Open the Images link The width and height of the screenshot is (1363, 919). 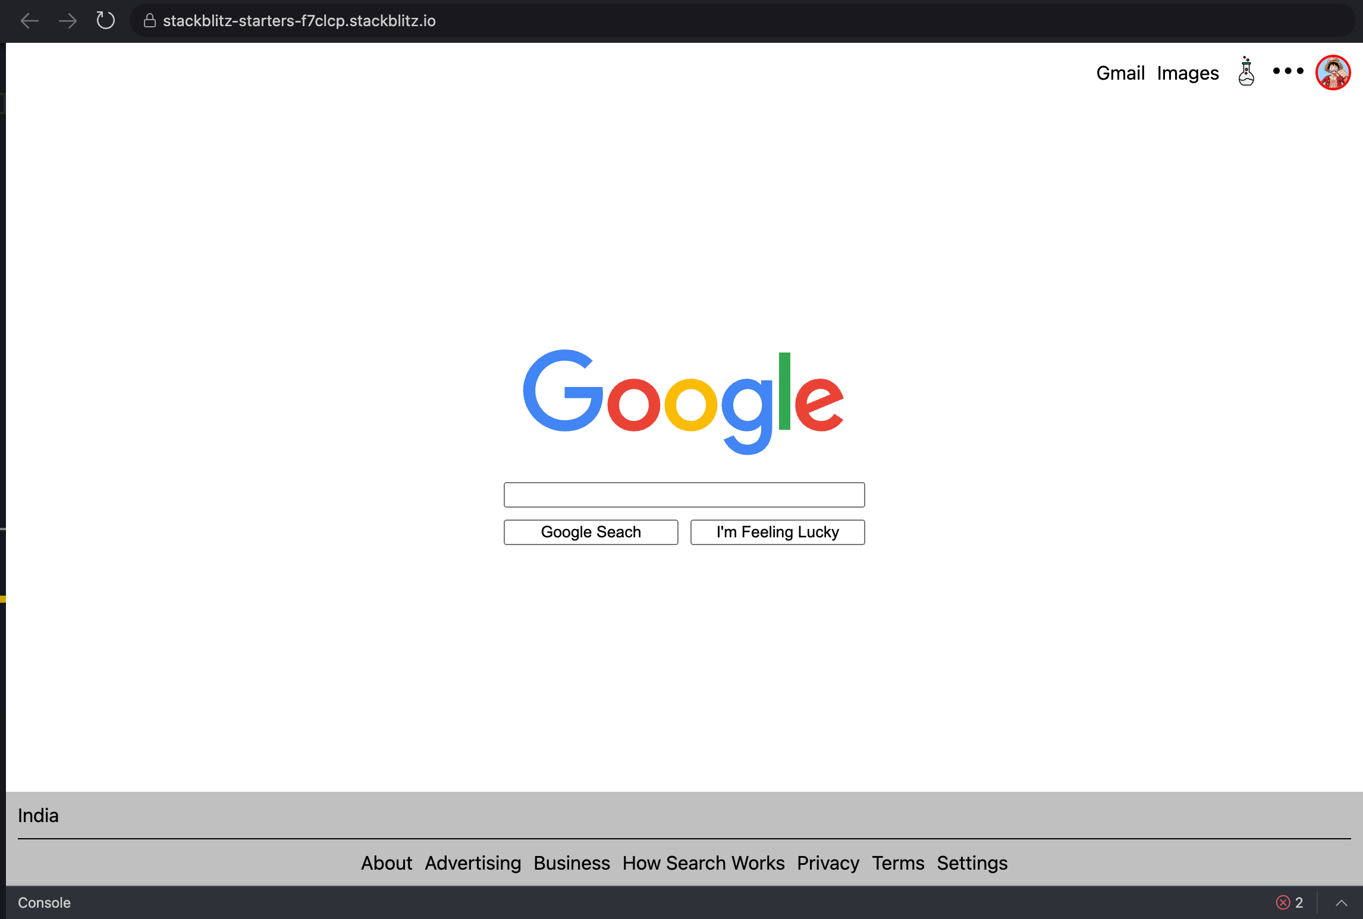(x=1188, y=73)
